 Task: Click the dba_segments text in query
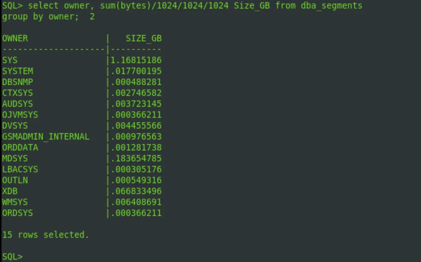(x=332, y=6)
